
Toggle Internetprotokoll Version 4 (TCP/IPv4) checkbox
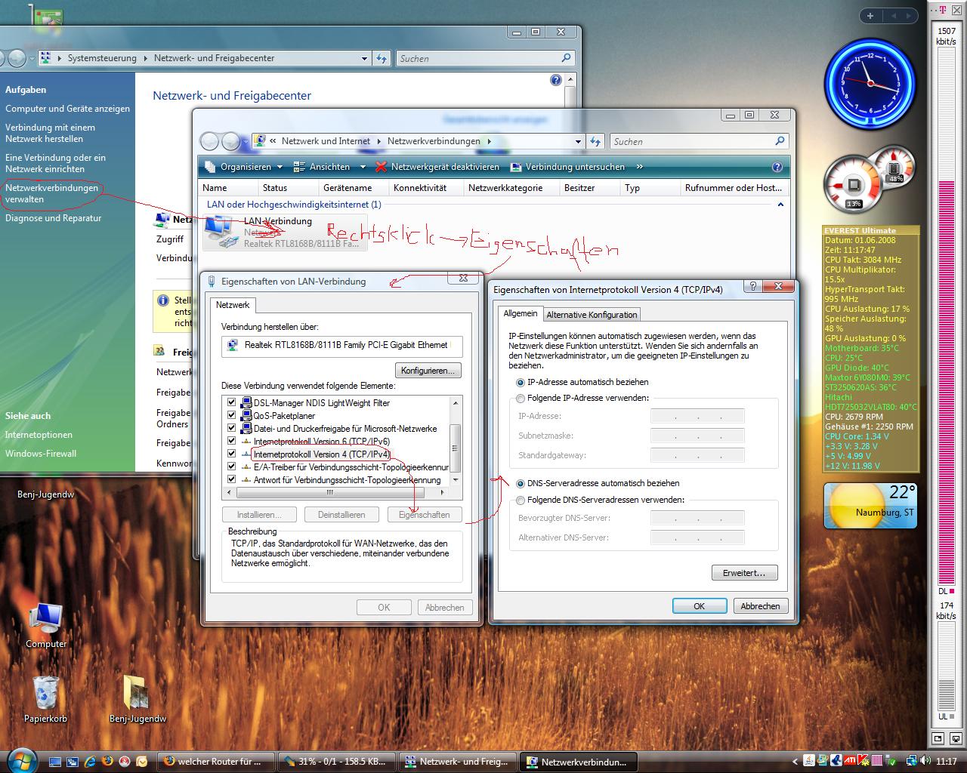(x=232, y=454)
